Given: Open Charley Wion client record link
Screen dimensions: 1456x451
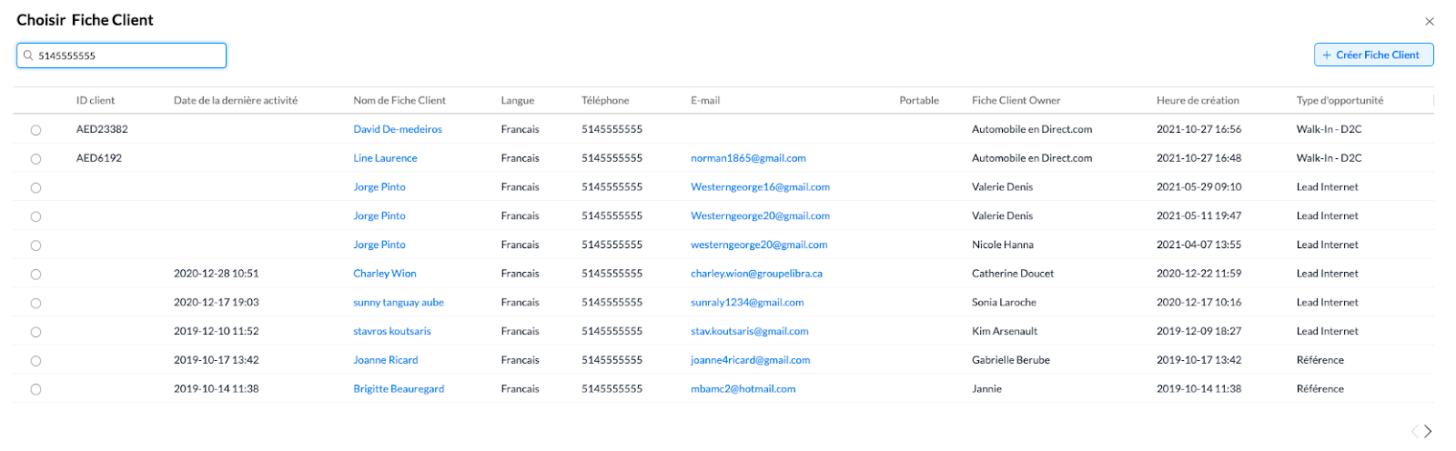Looking at the screenshot, I should tap(385, 274).
